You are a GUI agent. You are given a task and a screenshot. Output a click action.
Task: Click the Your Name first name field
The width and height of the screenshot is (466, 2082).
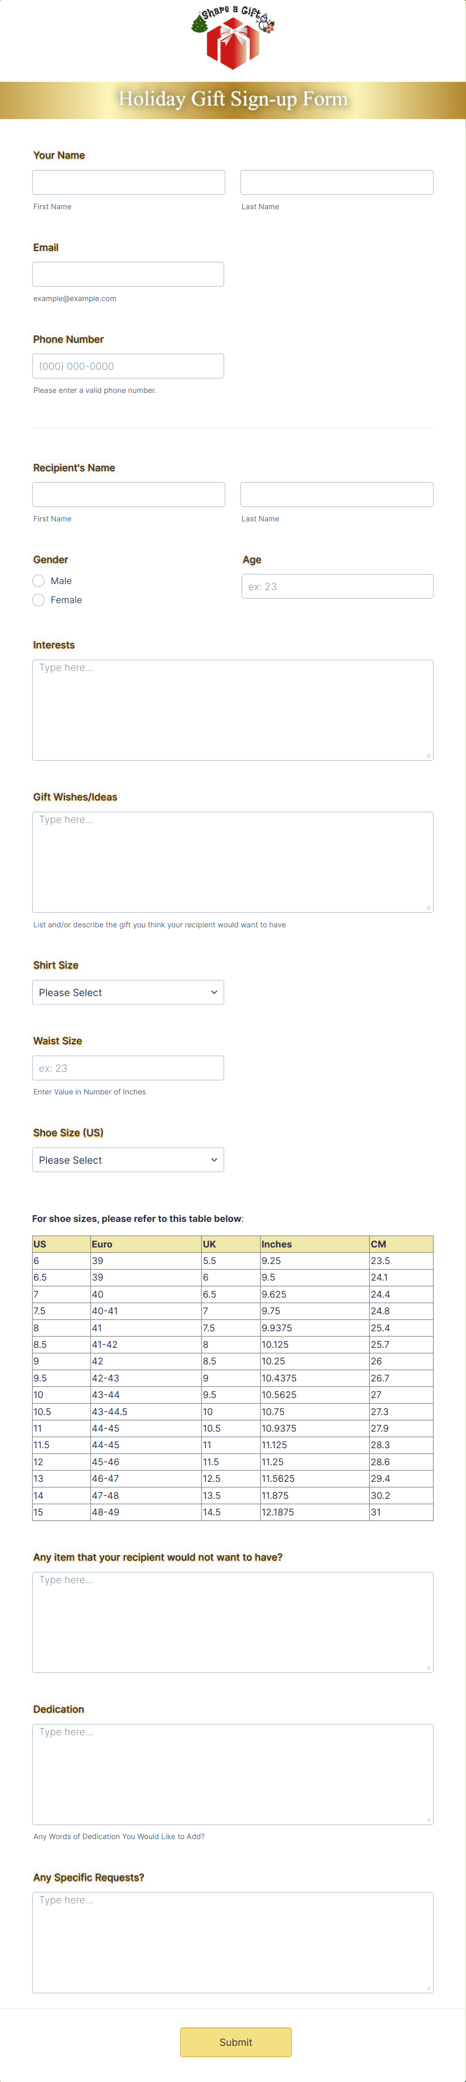click(128, 182)
